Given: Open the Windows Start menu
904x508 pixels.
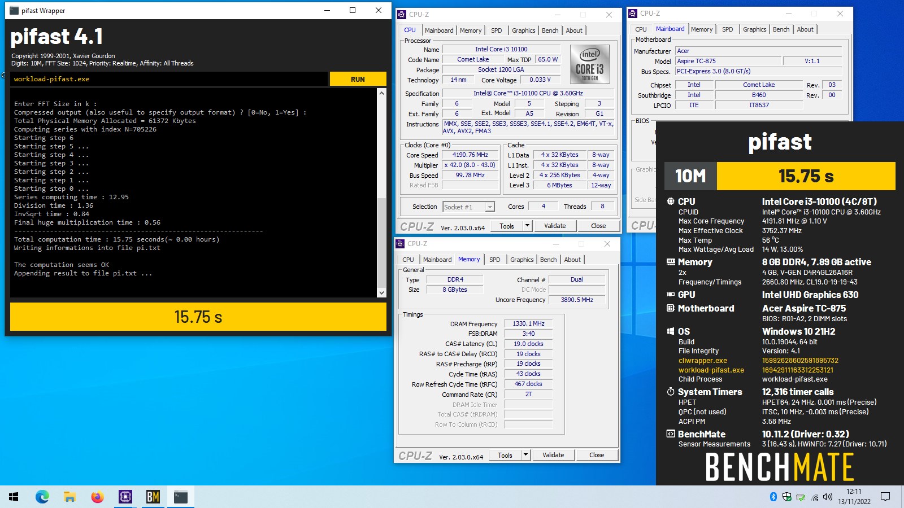Looking at the screenshot, I should click(x=14, y=497).
